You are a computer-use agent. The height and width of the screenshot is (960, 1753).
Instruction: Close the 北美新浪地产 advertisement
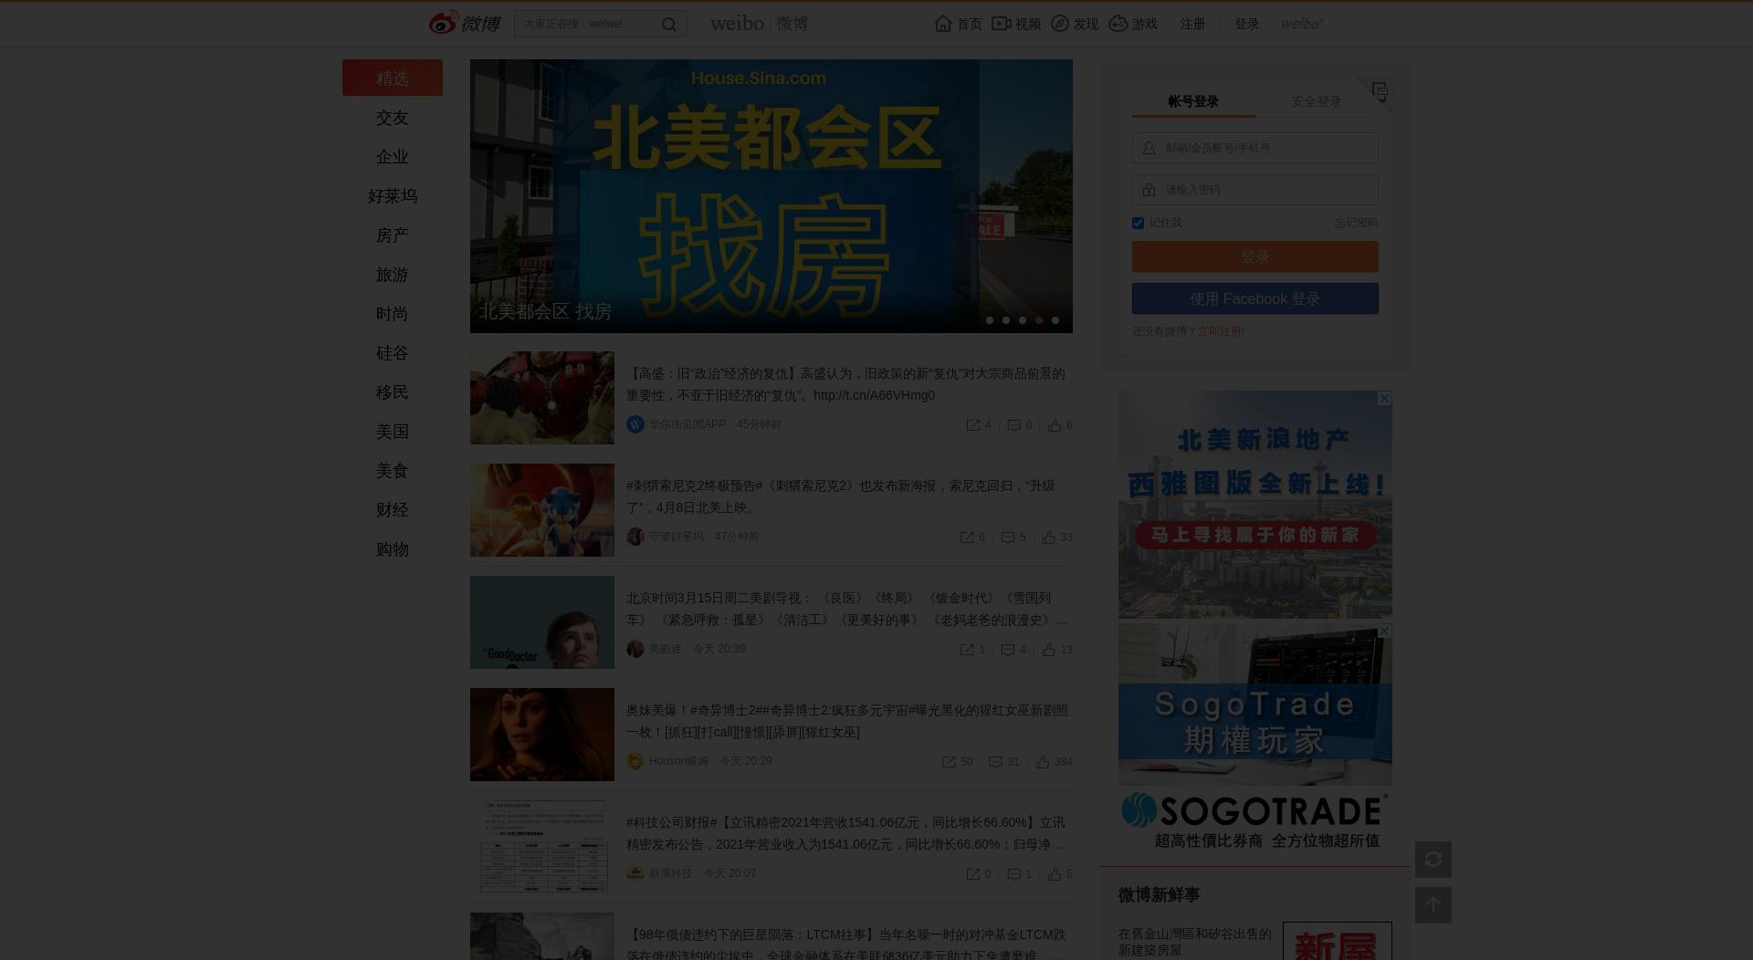coord(1385,398)
